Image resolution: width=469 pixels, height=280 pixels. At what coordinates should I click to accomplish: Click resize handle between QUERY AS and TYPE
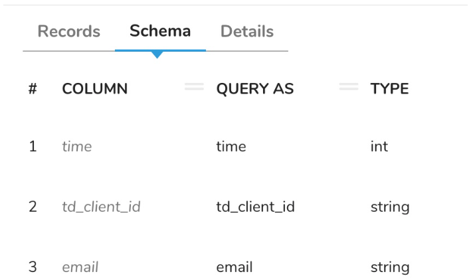click(348, 87)
